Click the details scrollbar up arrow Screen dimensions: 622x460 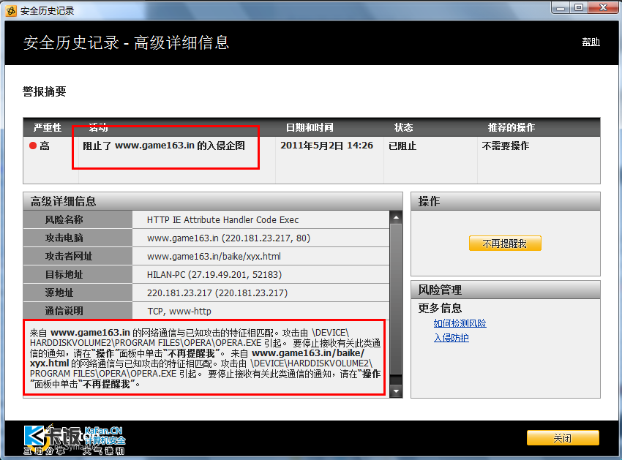coord(396,217)
